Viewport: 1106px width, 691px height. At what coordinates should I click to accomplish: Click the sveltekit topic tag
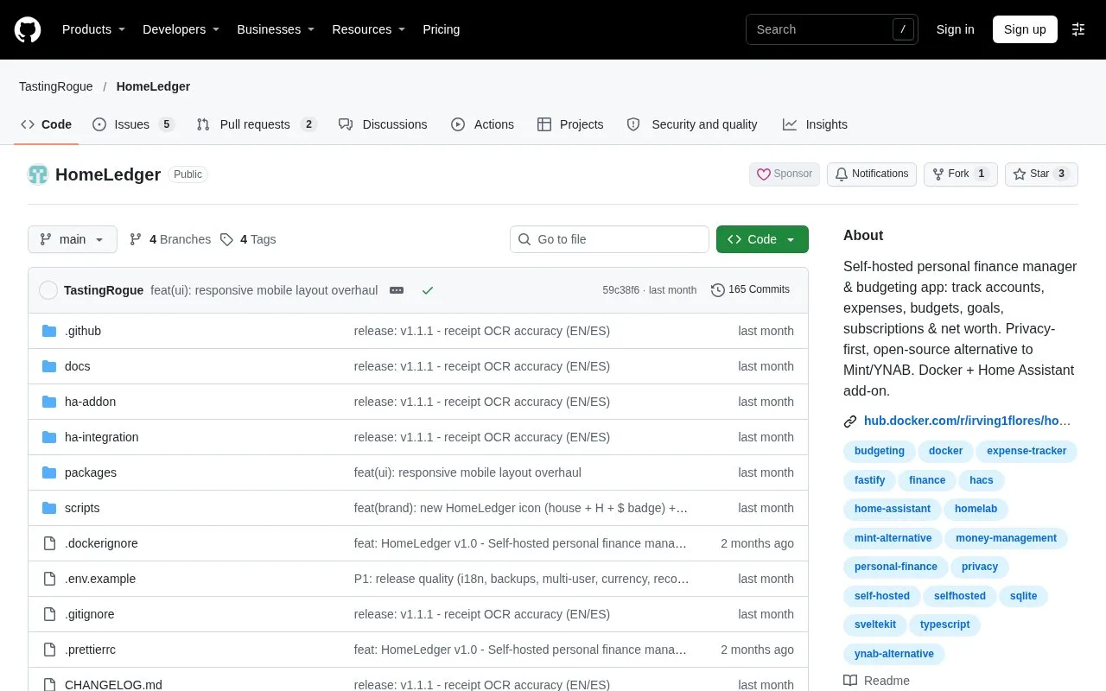point(875,624)
